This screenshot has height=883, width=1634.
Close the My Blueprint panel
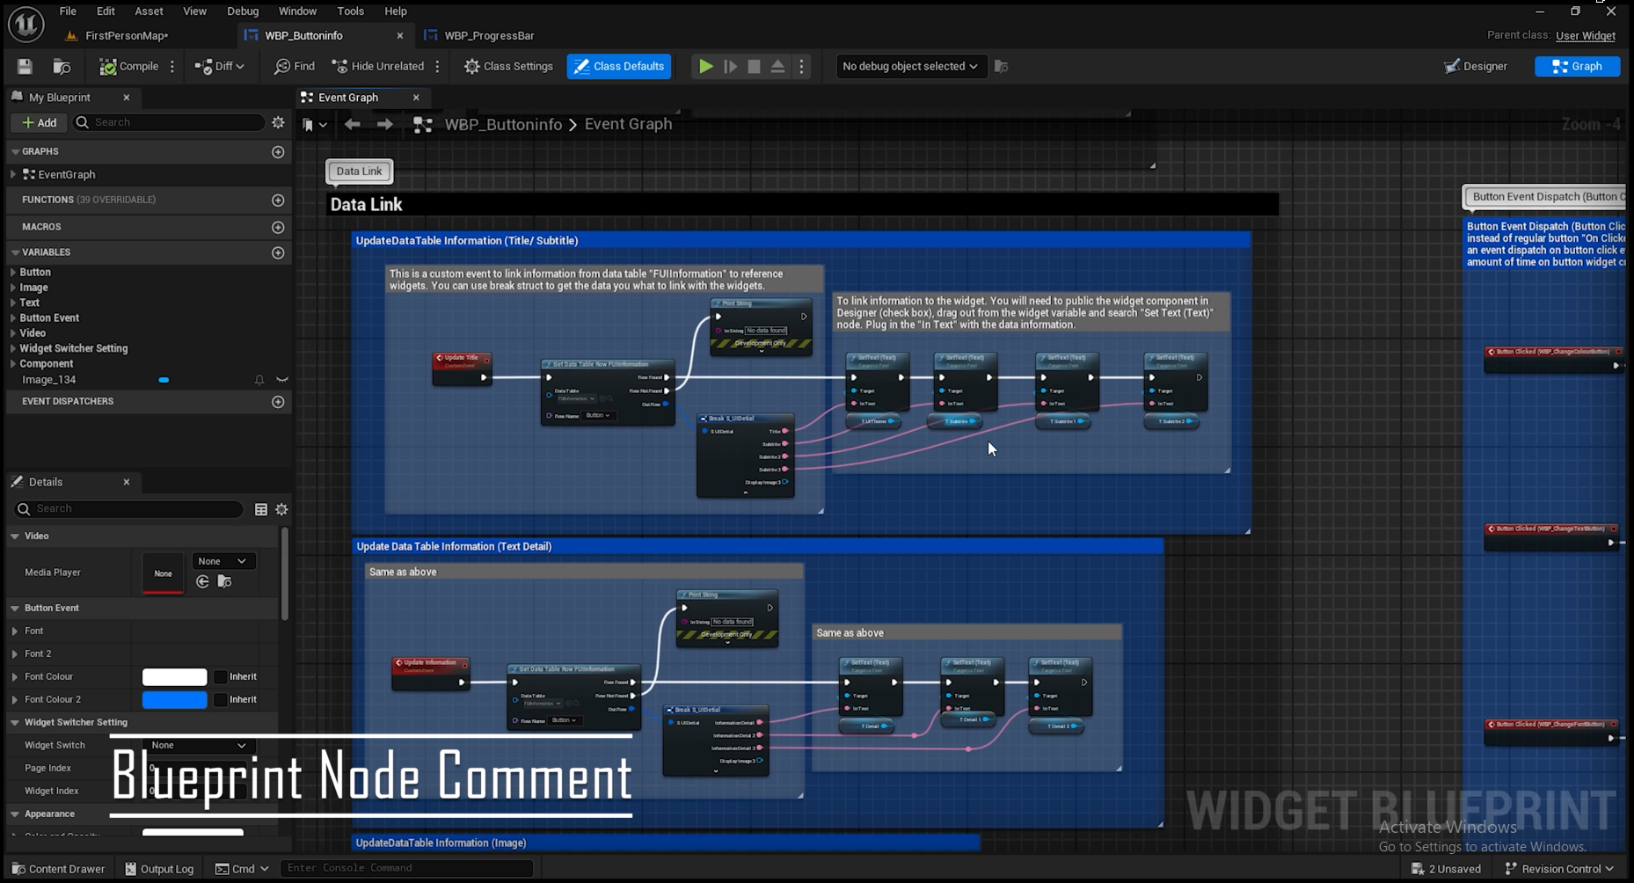pyautogui.click(x=127, y=98)
